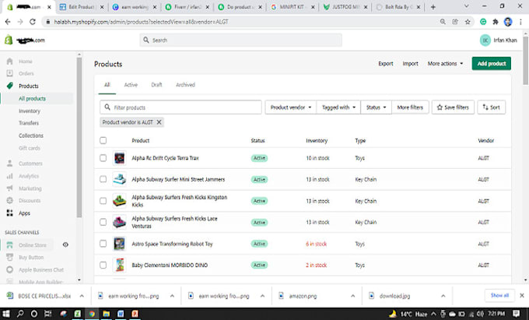This screenshot has width=529, height=320.
Task: Select the Fresh Kicks Lace Venturas checkbox
Action: pyautogui.click(x=103, y=222)
